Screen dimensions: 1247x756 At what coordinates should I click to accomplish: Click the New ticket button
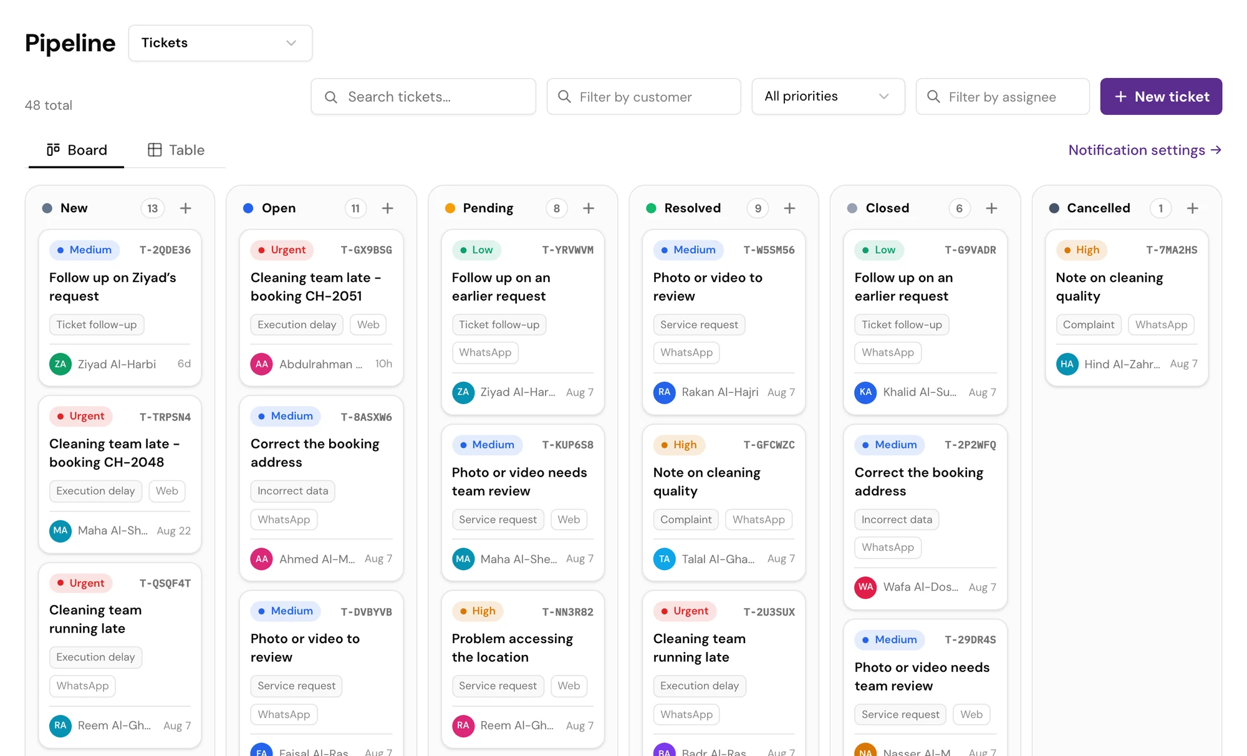pos(1161,97)
